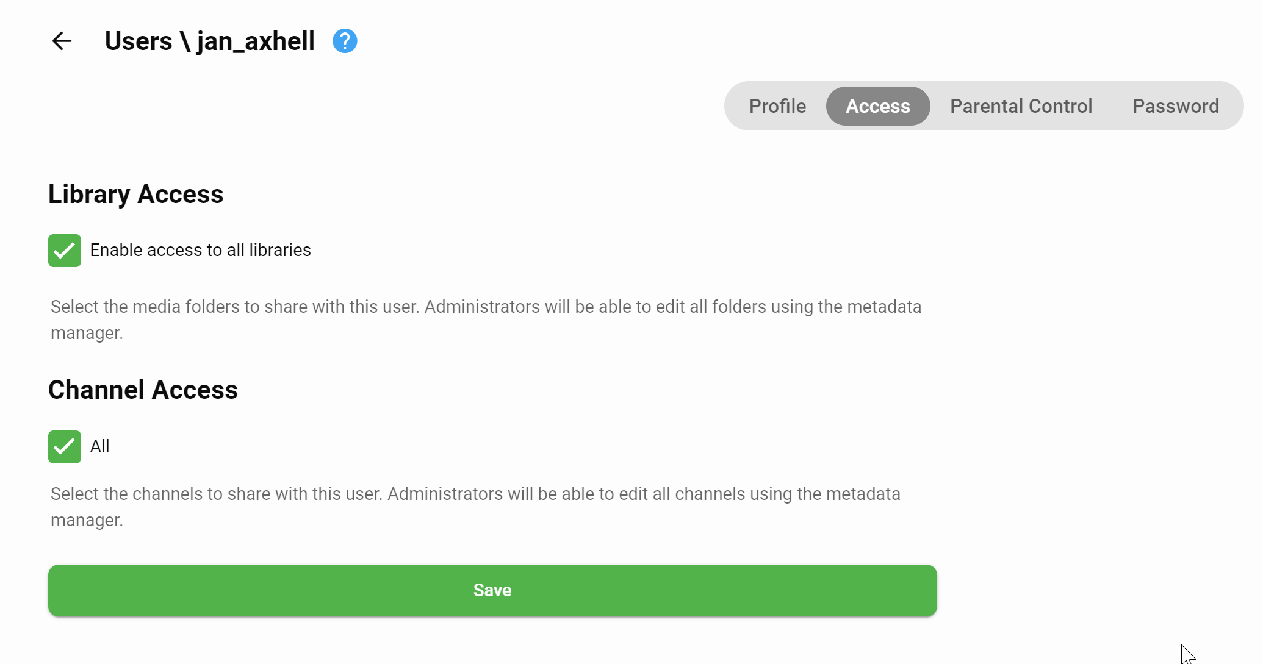The image size is (1263, 664).
Task: Click the word 'manager.' below Channel Access
Action: coord(87,520)
